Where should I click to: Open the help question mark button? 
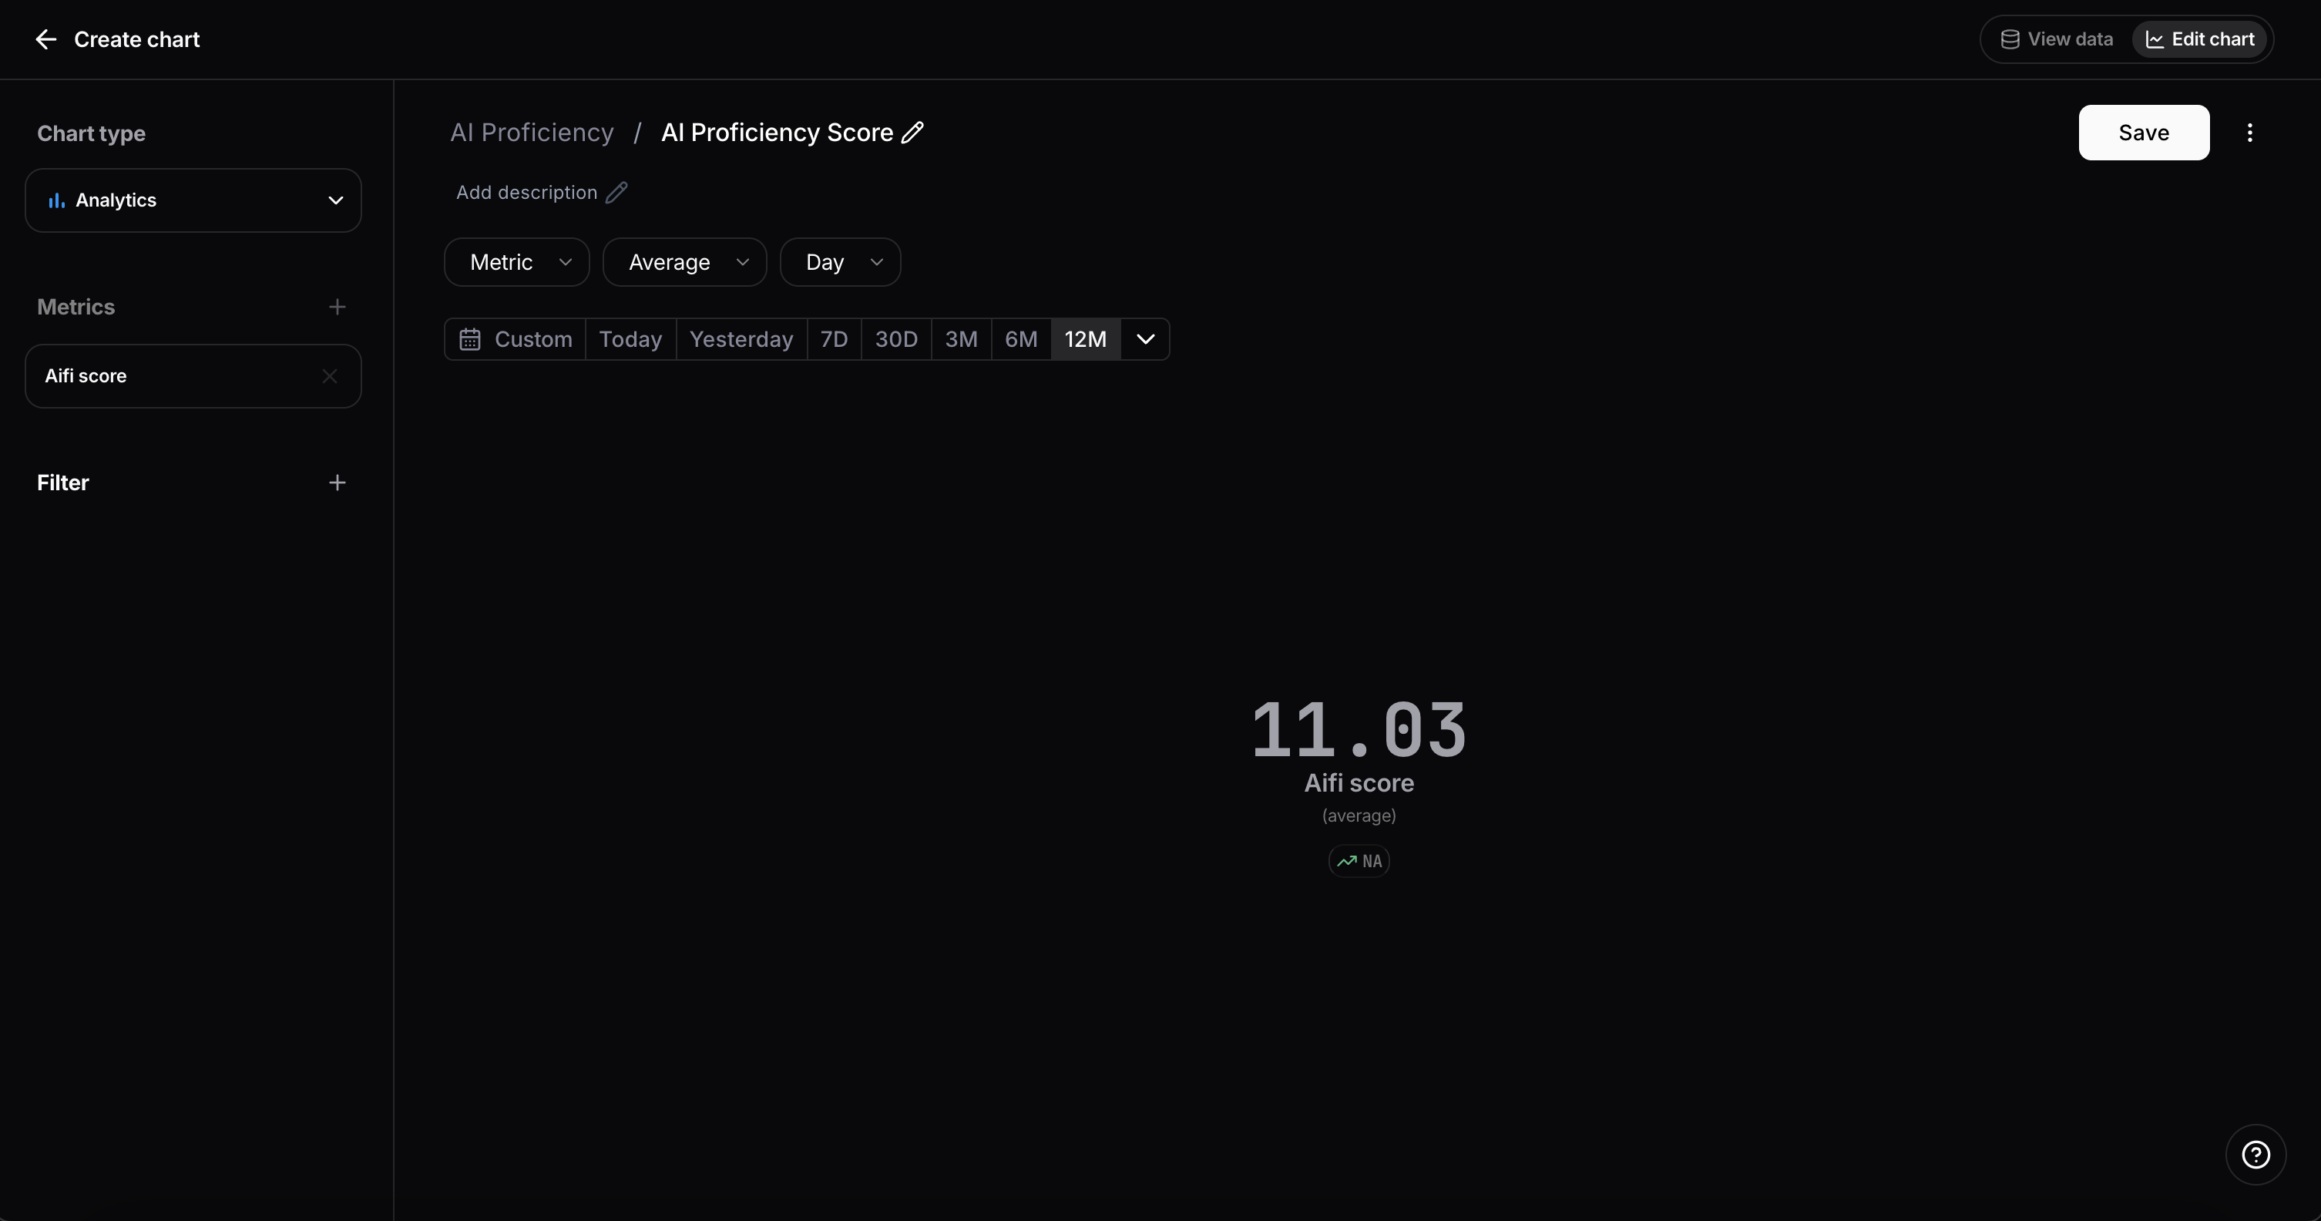tap(2256, 1154)
